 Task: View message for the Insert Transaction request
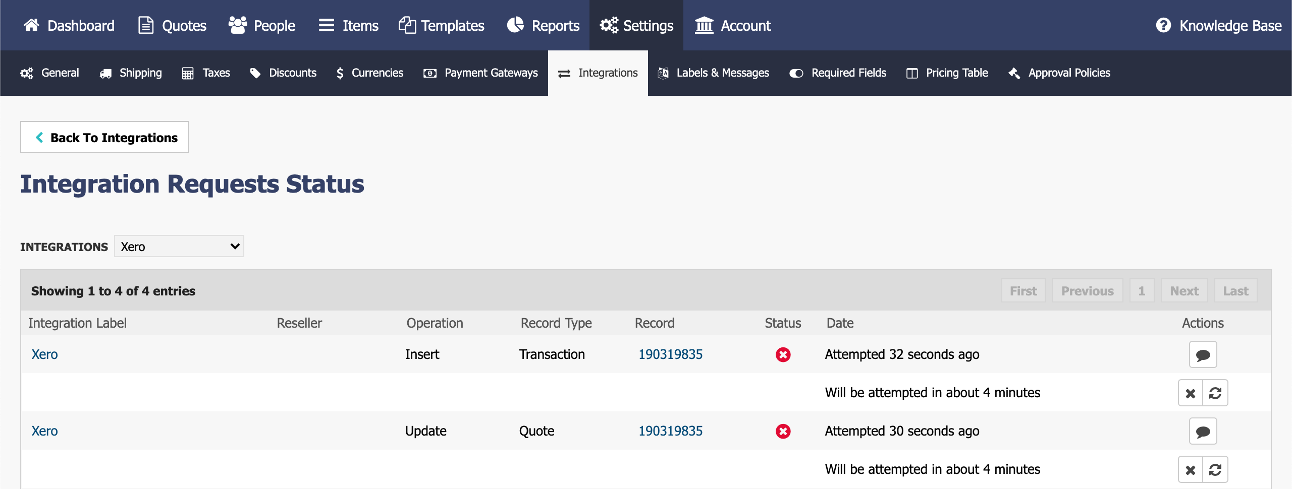coord(1203,354)
